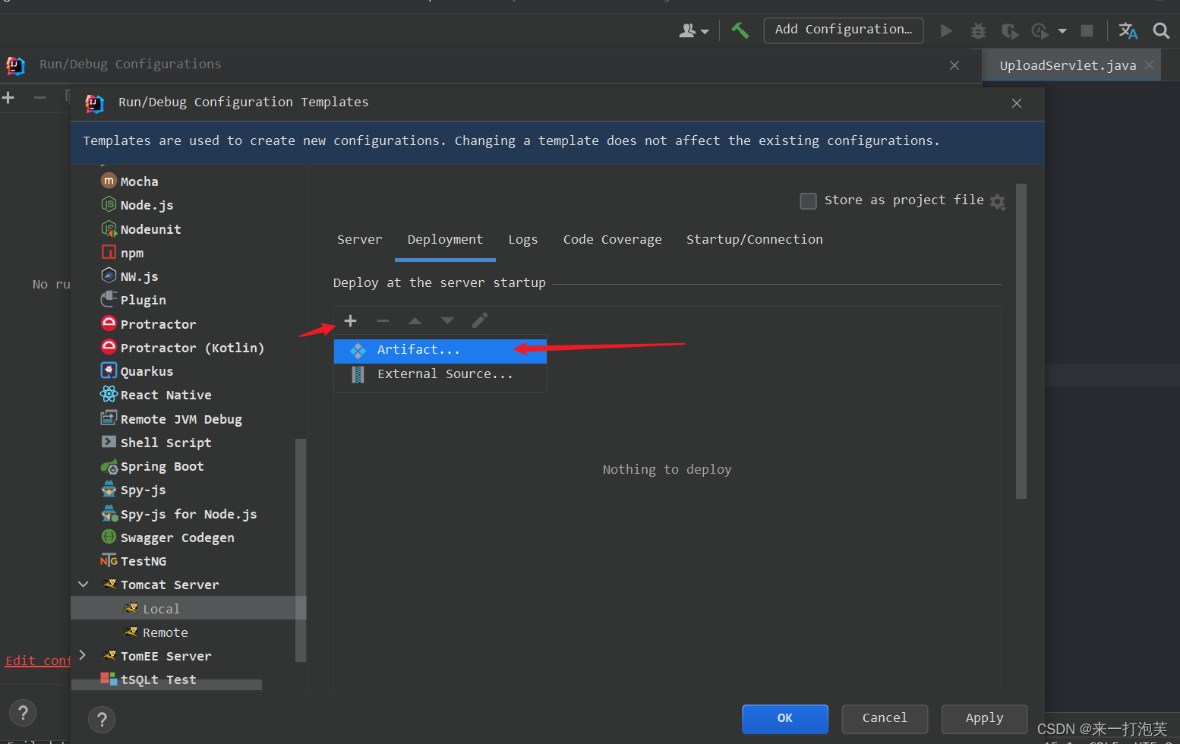Click the Apply button
This screenshot has height=744, width=1180.
[x=984, y=718]
